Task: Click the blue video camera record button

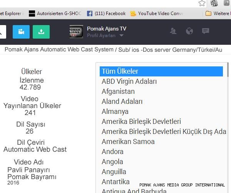Action: (21, 32)
